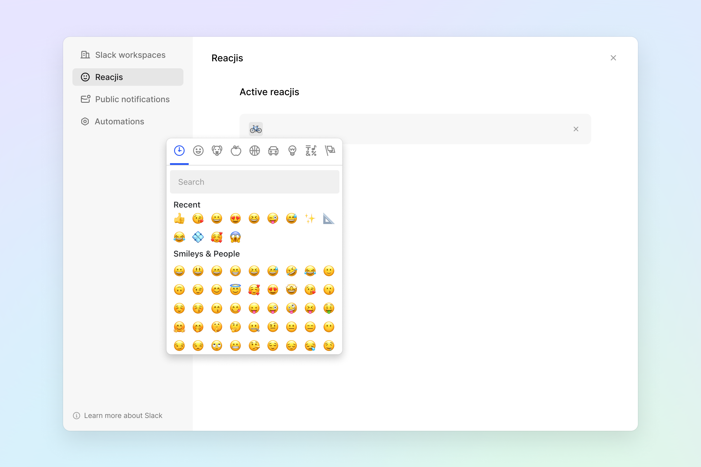Click the bicycle emoji reacji button
The width and height of the screenshot is (701, 467).
click(x=256, y=129)
